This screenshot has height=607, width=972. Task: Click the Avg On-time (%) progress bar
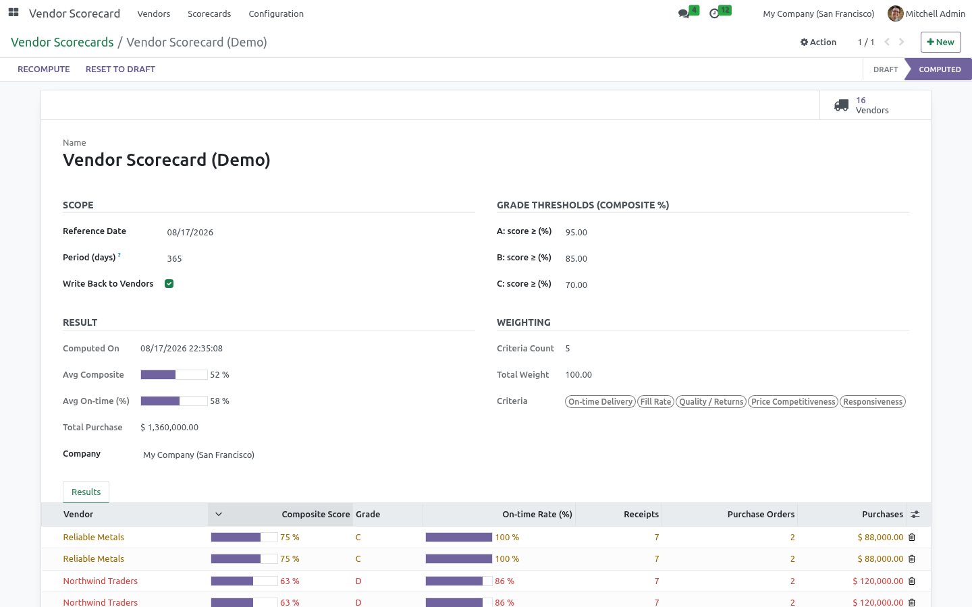(x=174, y=401)
